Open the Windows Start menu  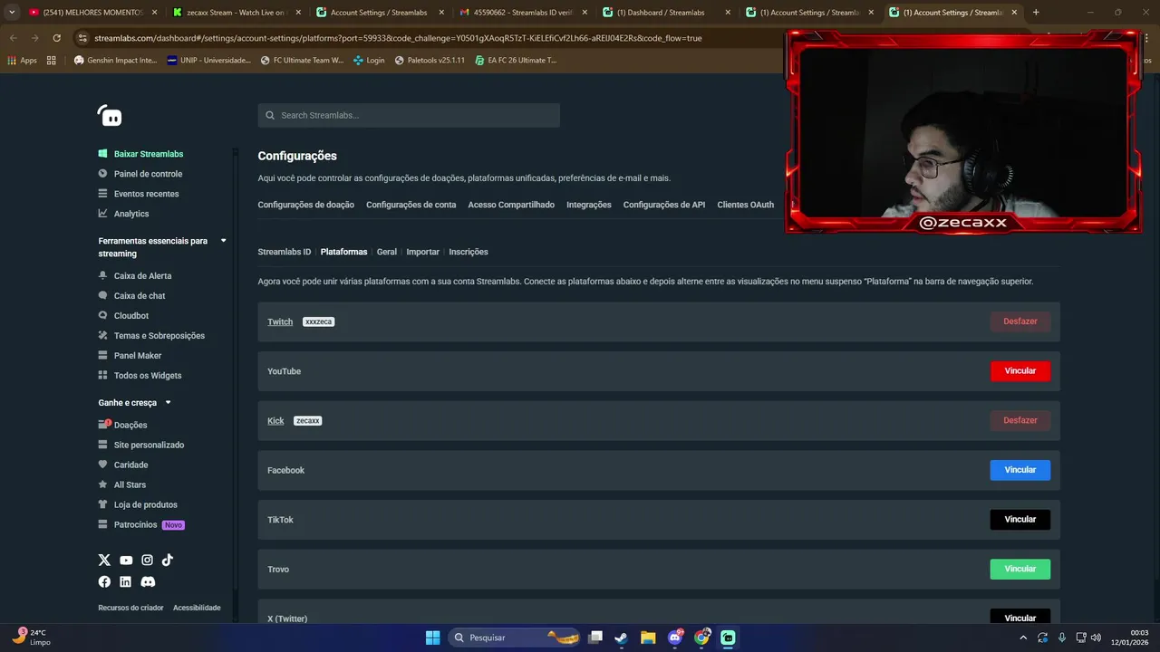pyautogui.click(x=432, y=638)
